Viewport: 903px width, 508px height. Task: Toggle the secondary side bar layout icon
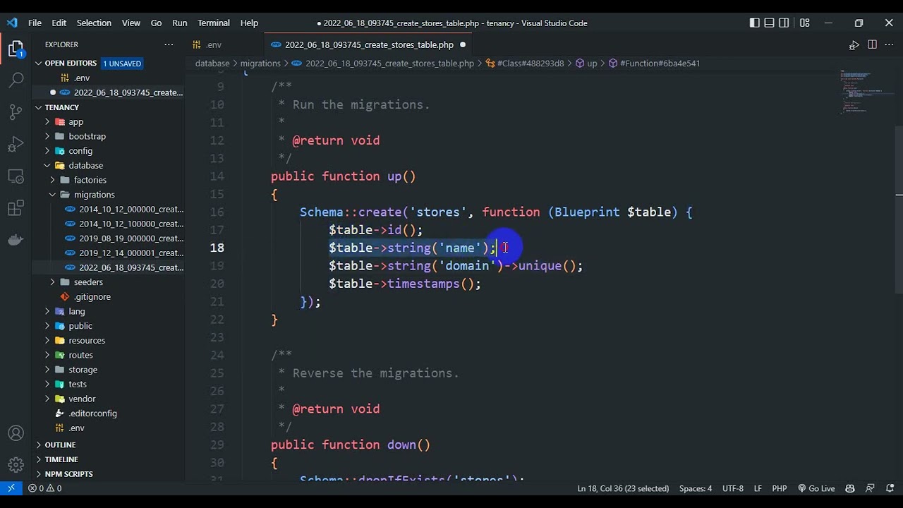[784, 23]
